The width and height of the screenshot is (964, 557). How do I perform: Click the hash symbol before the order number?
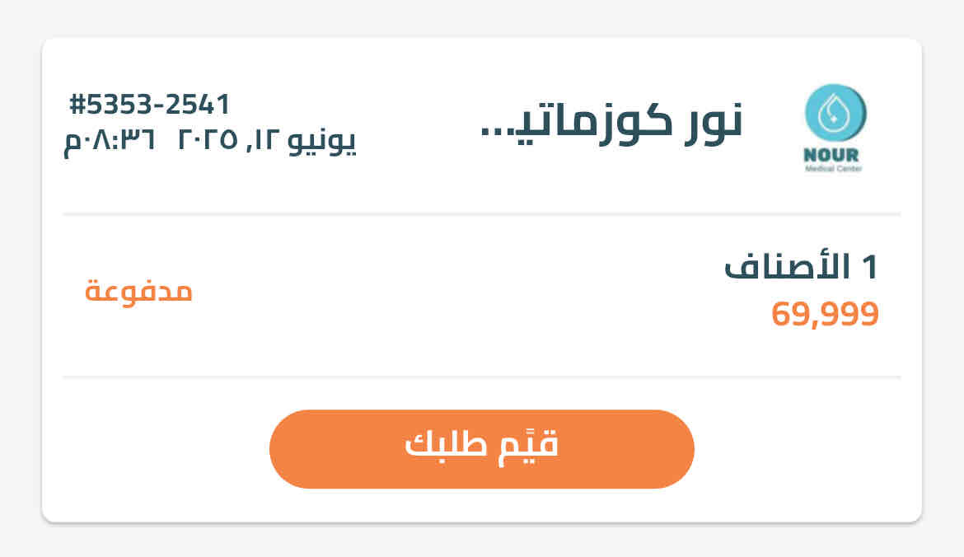(77, 105)
